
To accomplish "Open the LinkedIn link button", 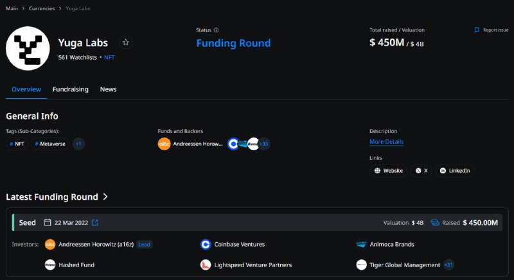I will (455, 171).
